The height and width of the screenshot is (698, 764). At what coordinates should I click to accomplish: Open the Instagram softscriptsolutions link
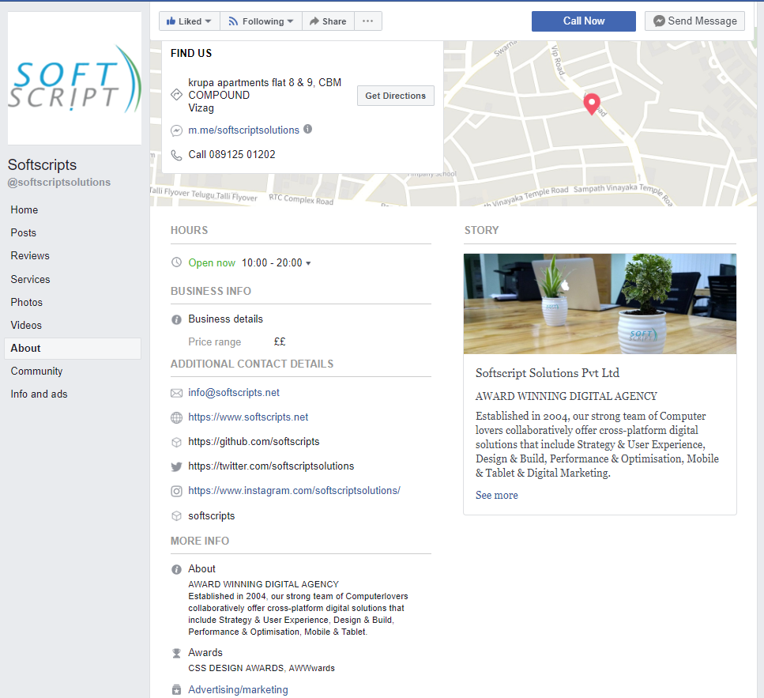pyautogui.click(x=294, y=490)
